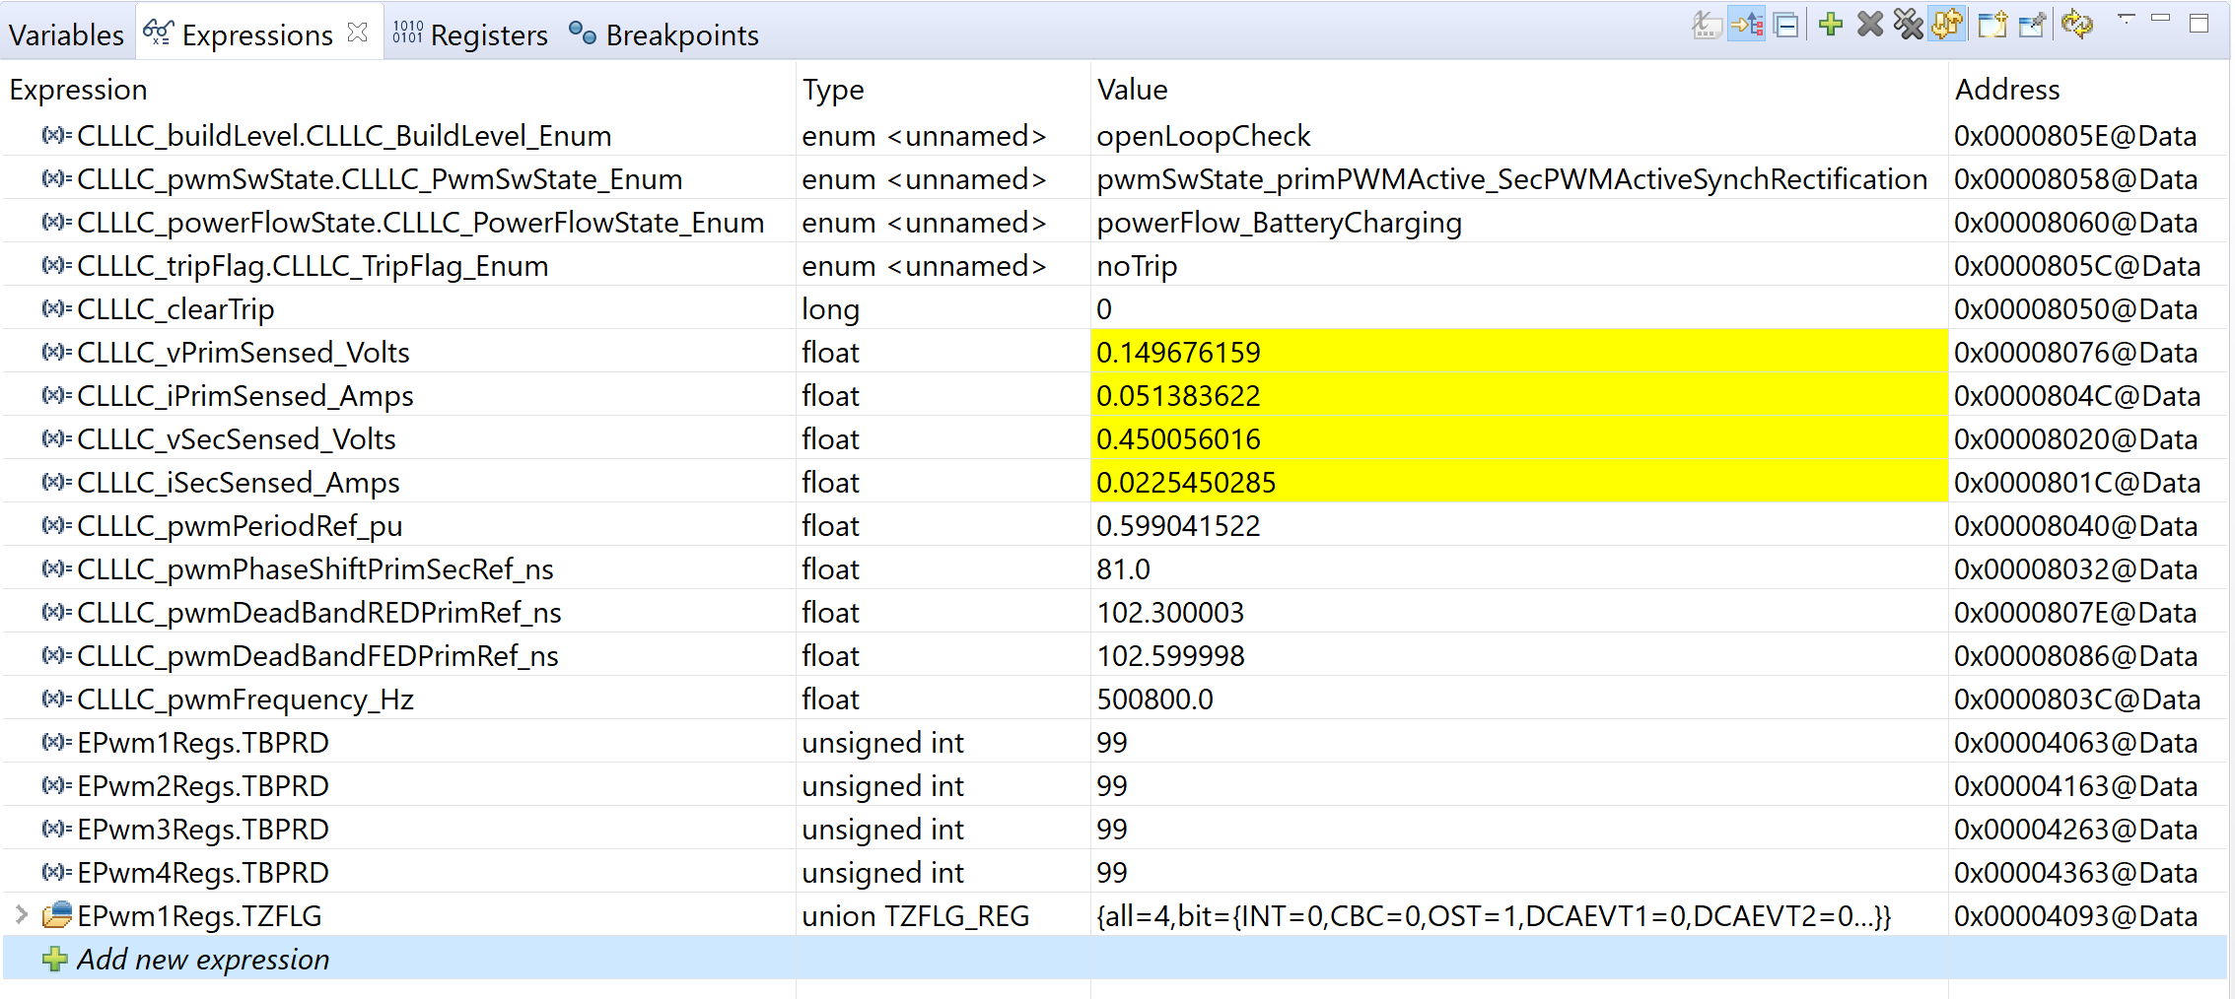Viewport: 2235px width, 999px height.
Task: Click variable icon beside CLLLC_pwmPhaseShiftPrimSecRef_ns
Action: [x=56, y=568]
